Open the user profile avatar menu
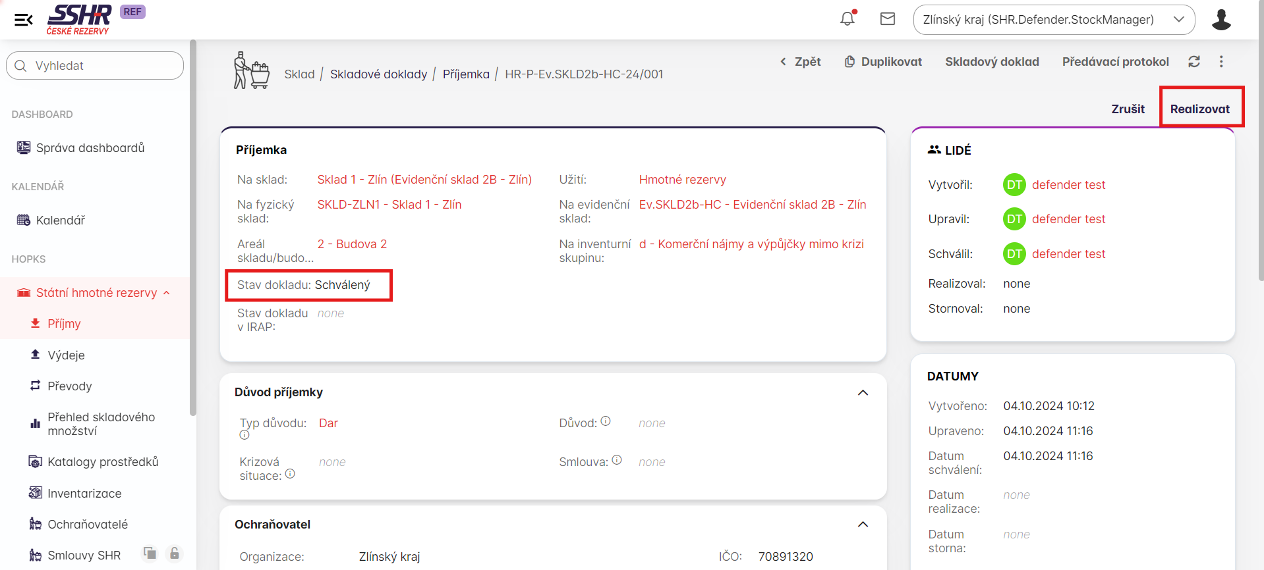 tap(1221, 20)
